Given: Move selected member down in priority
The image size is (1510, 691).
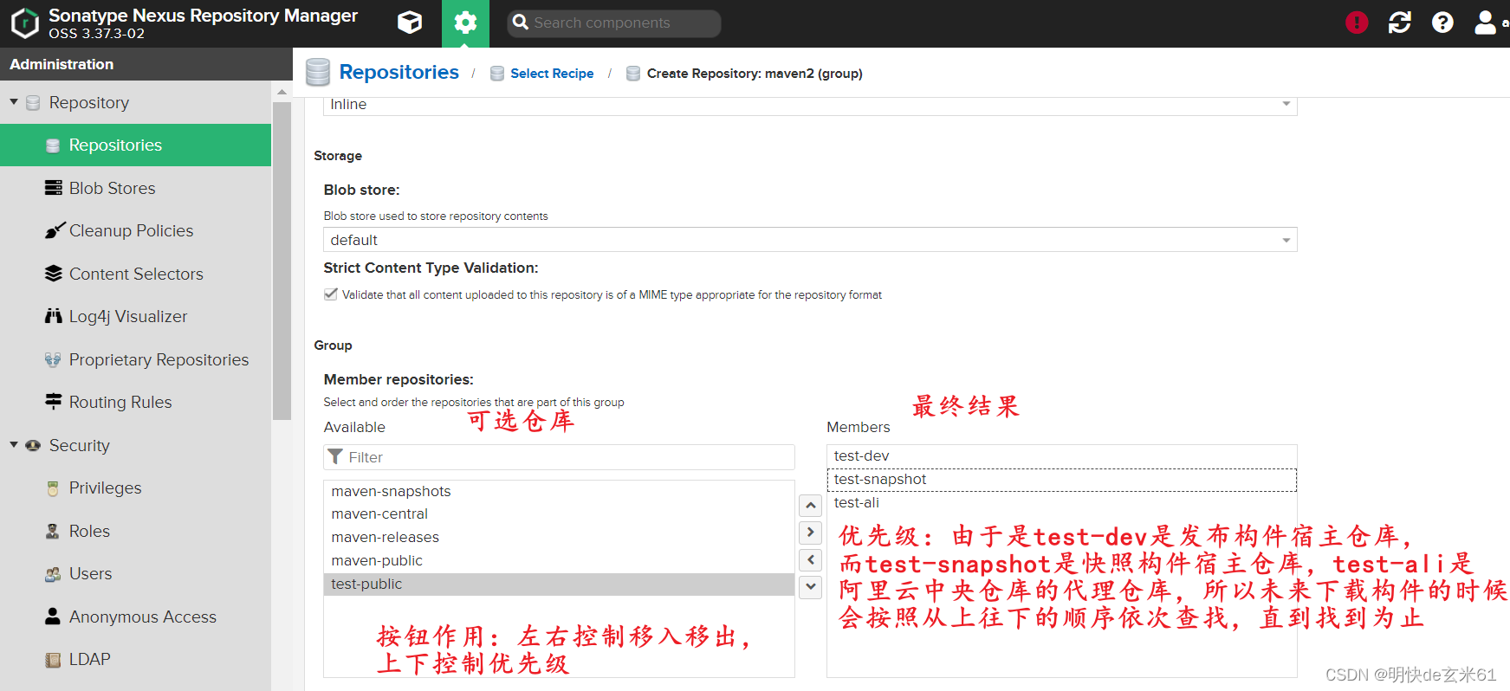Looking at the screenshot, I should (810, 586).
